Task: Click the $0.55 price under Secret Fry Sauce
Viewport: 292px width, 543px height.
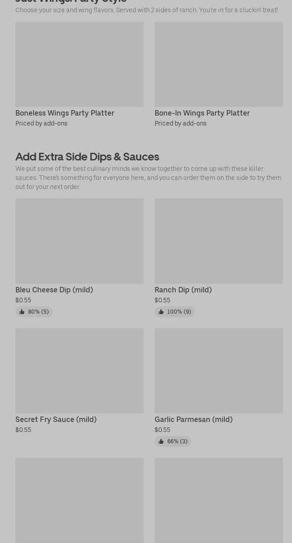Action: 23,430
